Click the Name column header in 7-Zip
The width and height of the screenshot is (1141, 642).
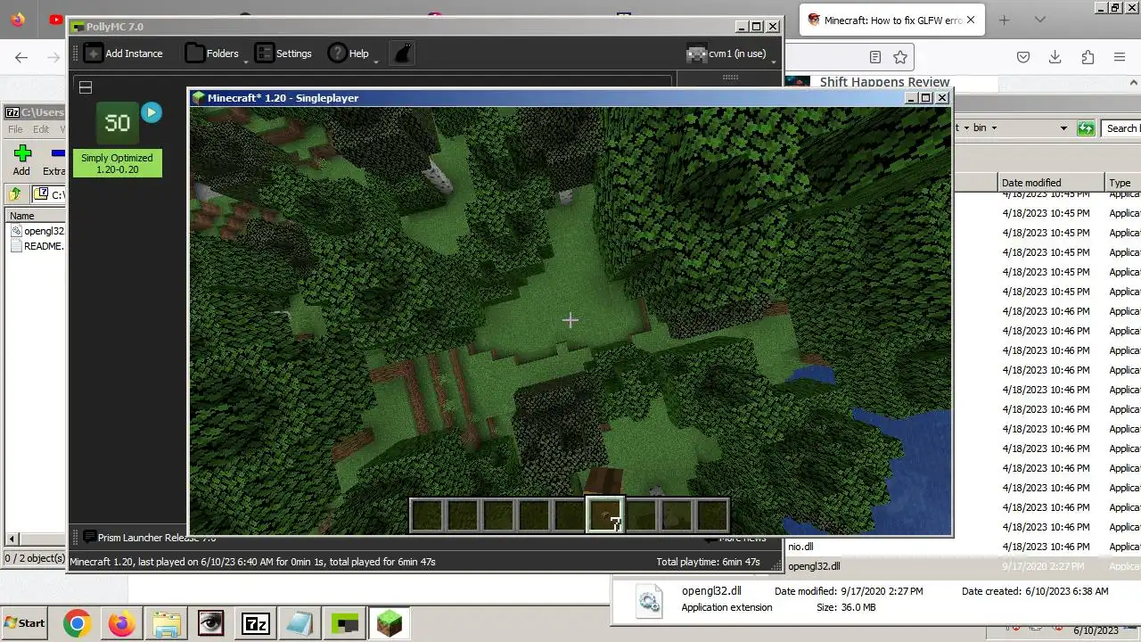click(36, 216)
